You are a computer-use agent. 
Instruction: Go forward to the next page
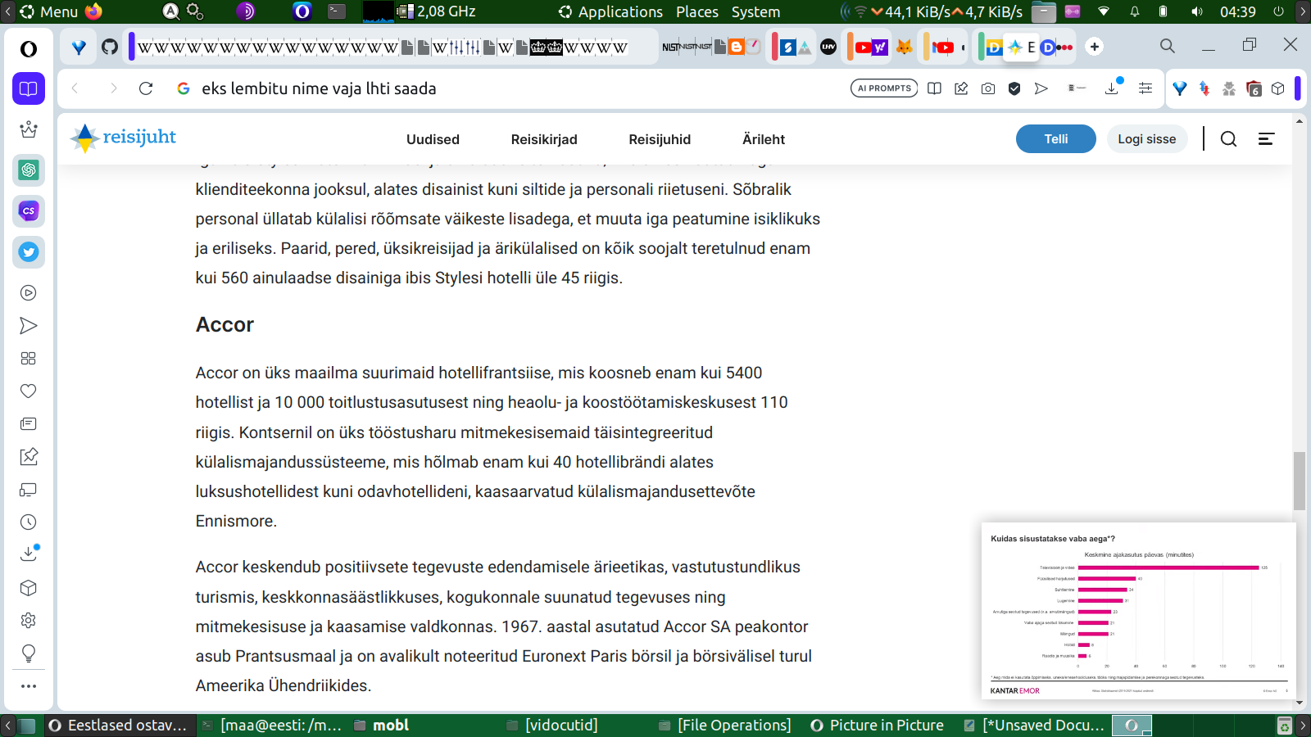click(113, 88)
